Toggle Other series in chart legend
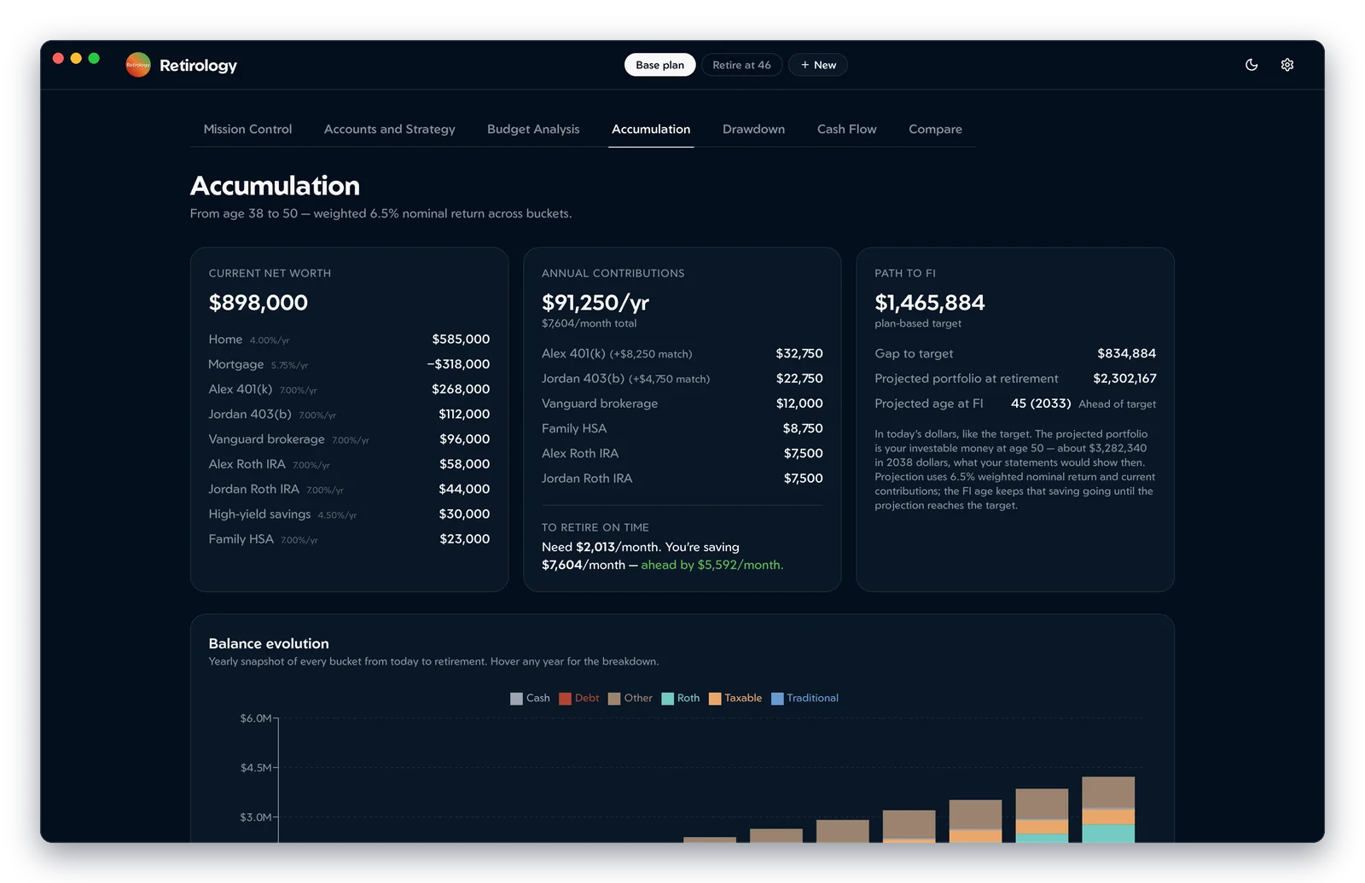 coord(630,698)
